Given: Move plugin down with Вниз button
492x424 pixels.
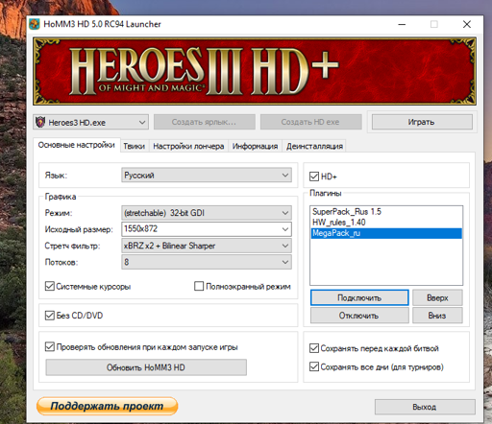Looking at the screenshot, I should coord(437,316).
